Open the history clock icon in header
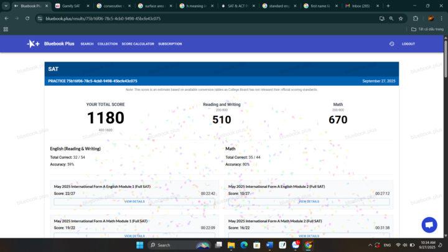Image resolution: width=448 pixels, height=252 pixels. point(392,44)
